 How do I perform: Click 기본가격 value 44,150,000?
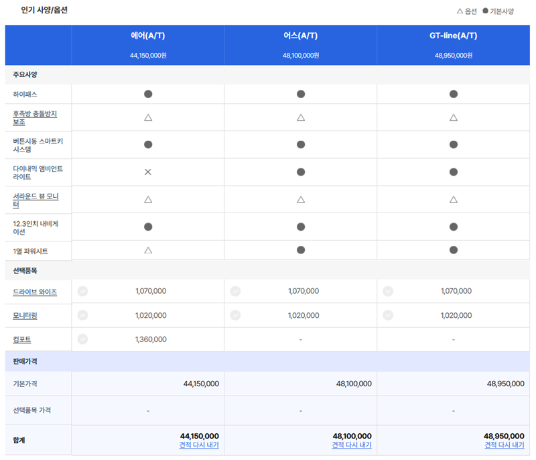[x=201, y=384]
